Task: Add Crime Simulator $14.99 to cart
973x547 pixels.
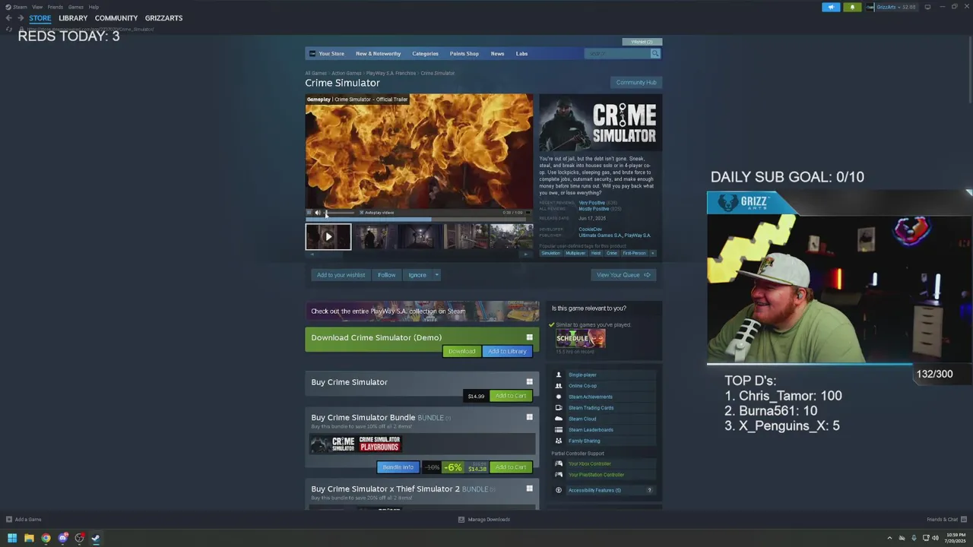Action: click(511, 396)
